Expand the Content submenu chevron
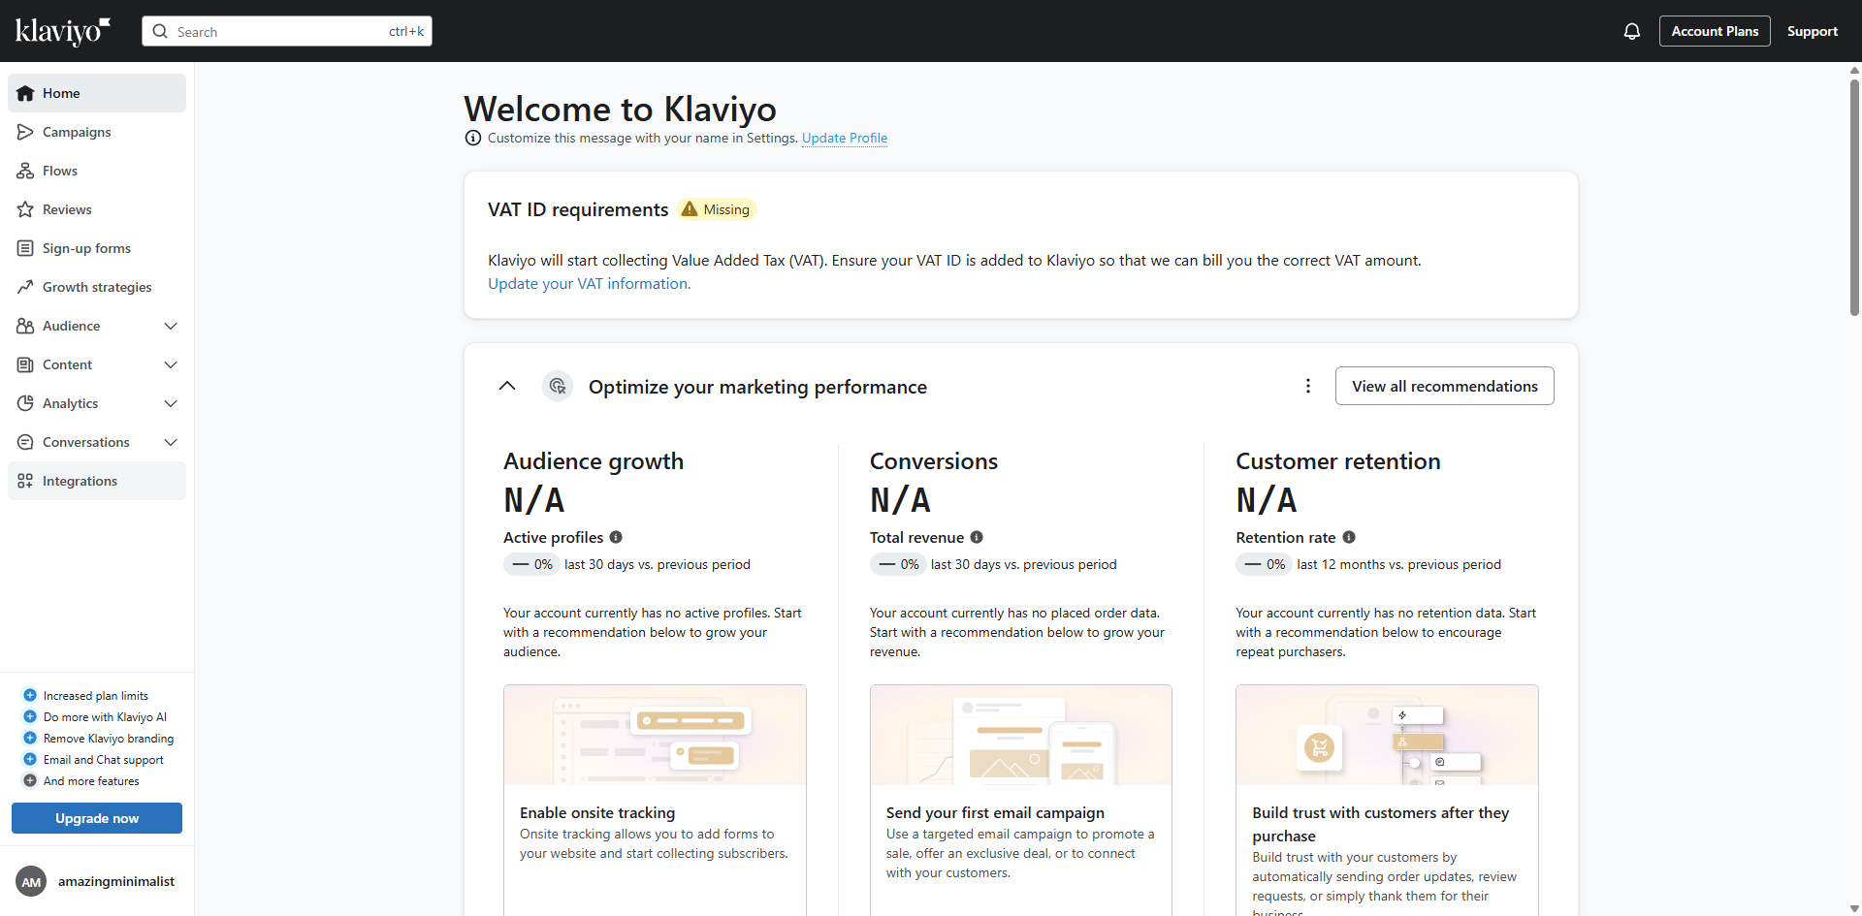Image resolution: width=1862 pixels, height=916 pixels. pos(171,364)
